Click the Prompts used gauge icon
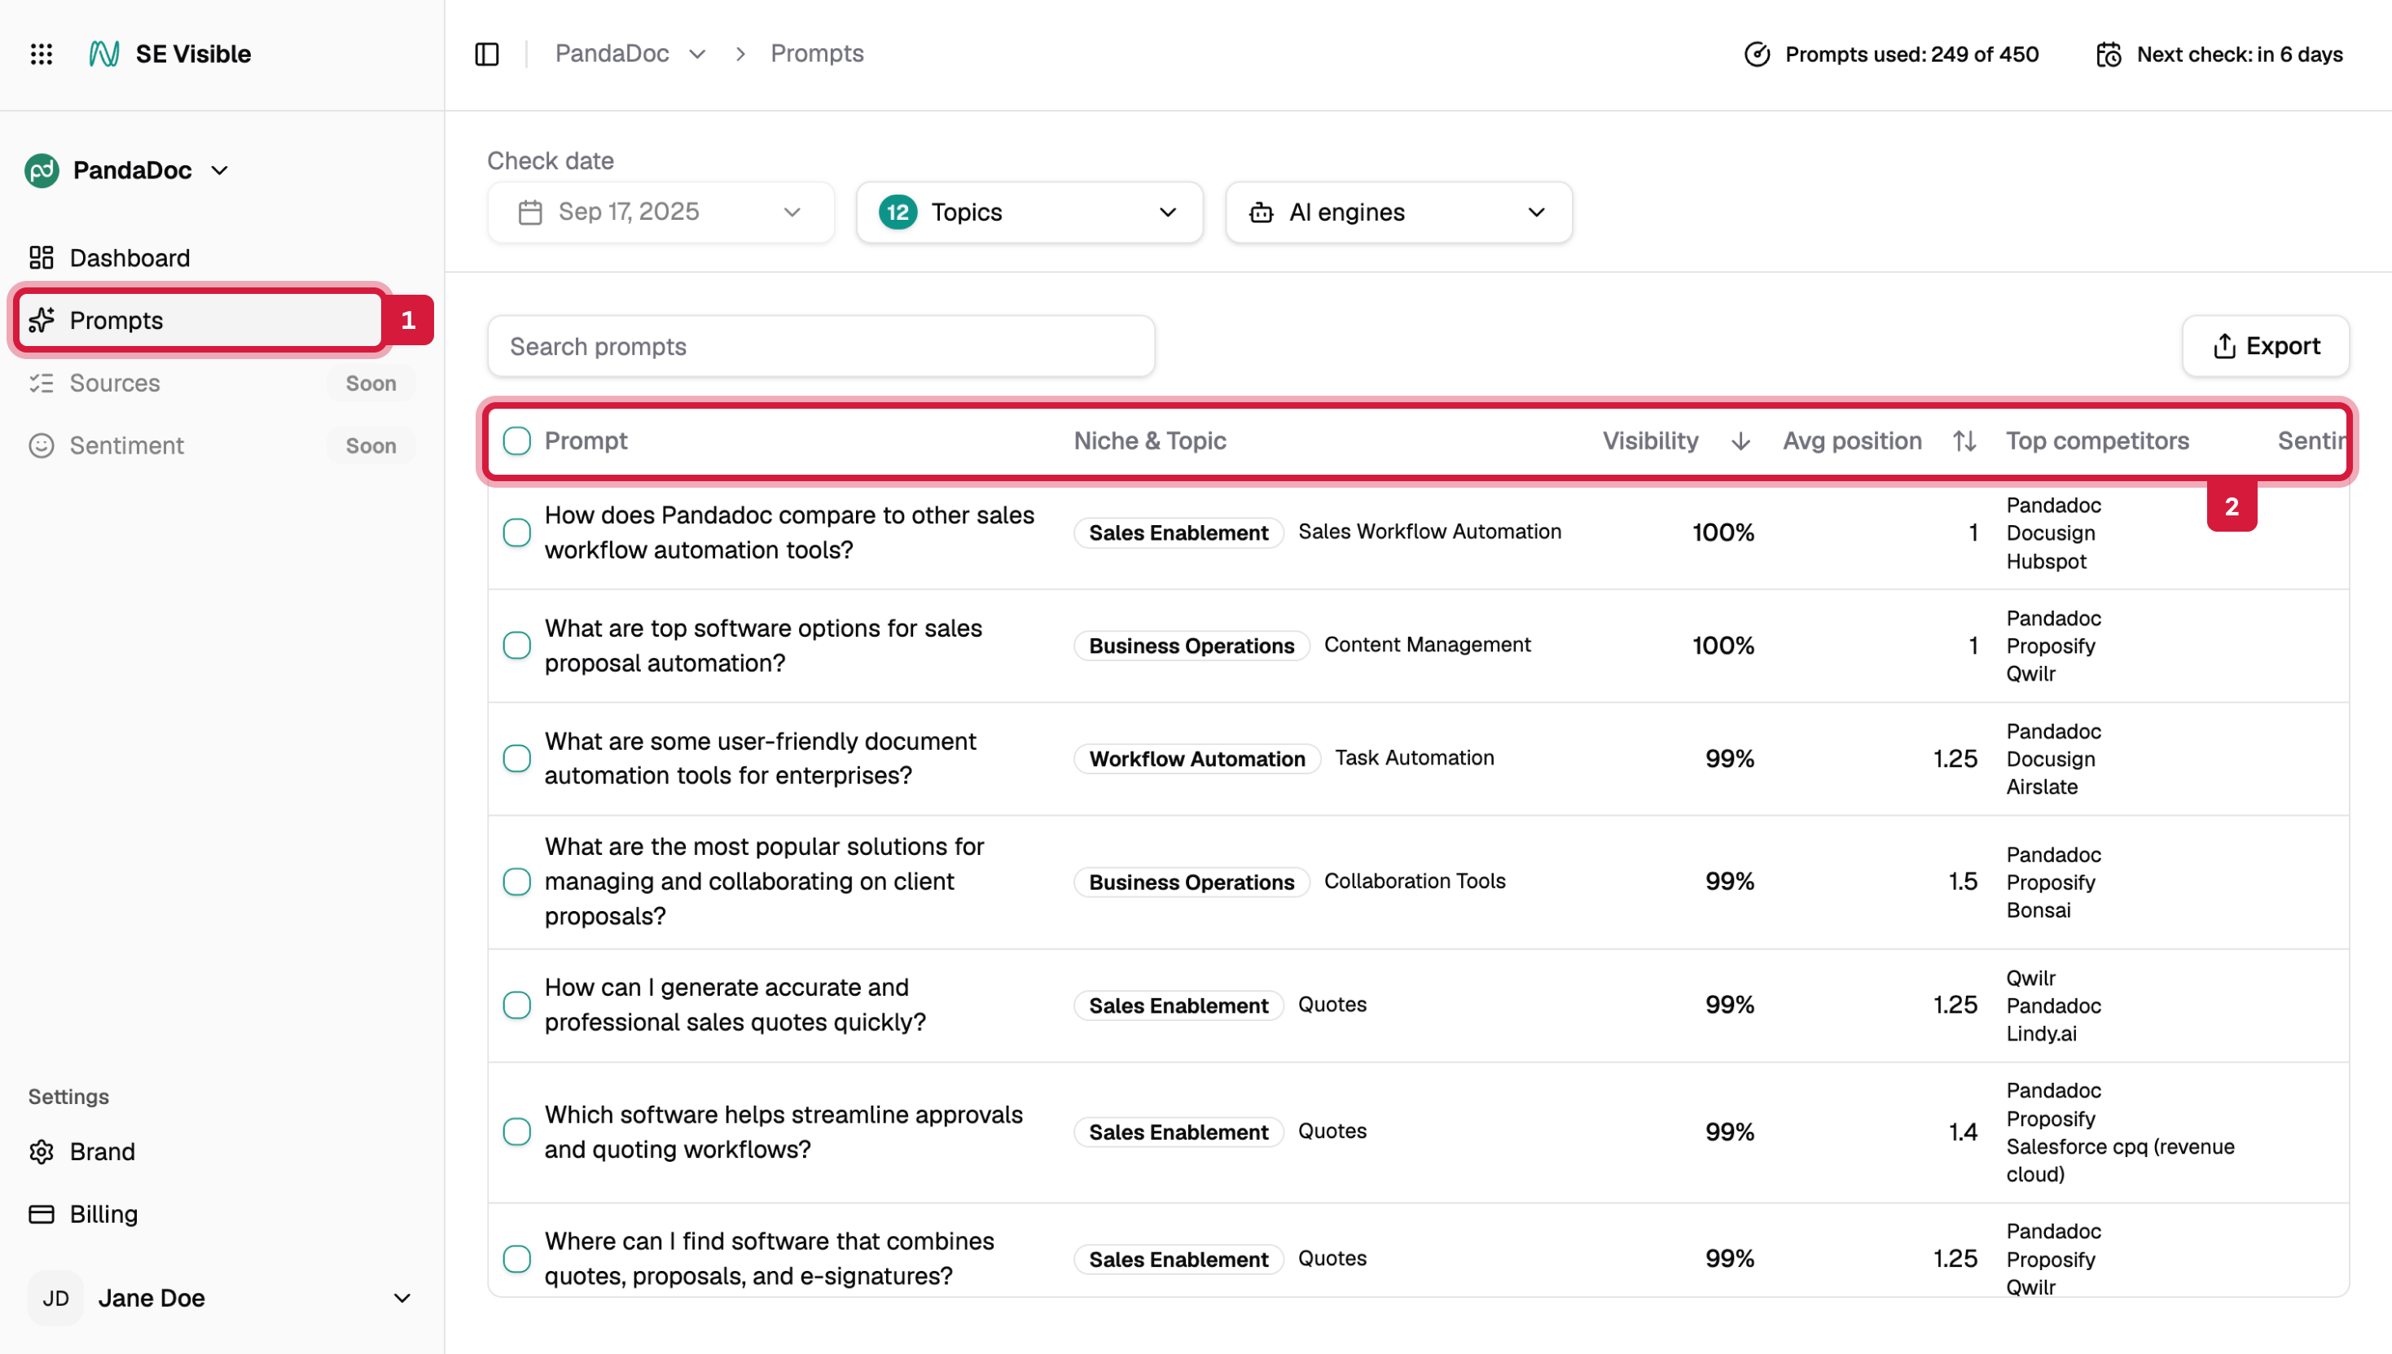 [1756, 54]
